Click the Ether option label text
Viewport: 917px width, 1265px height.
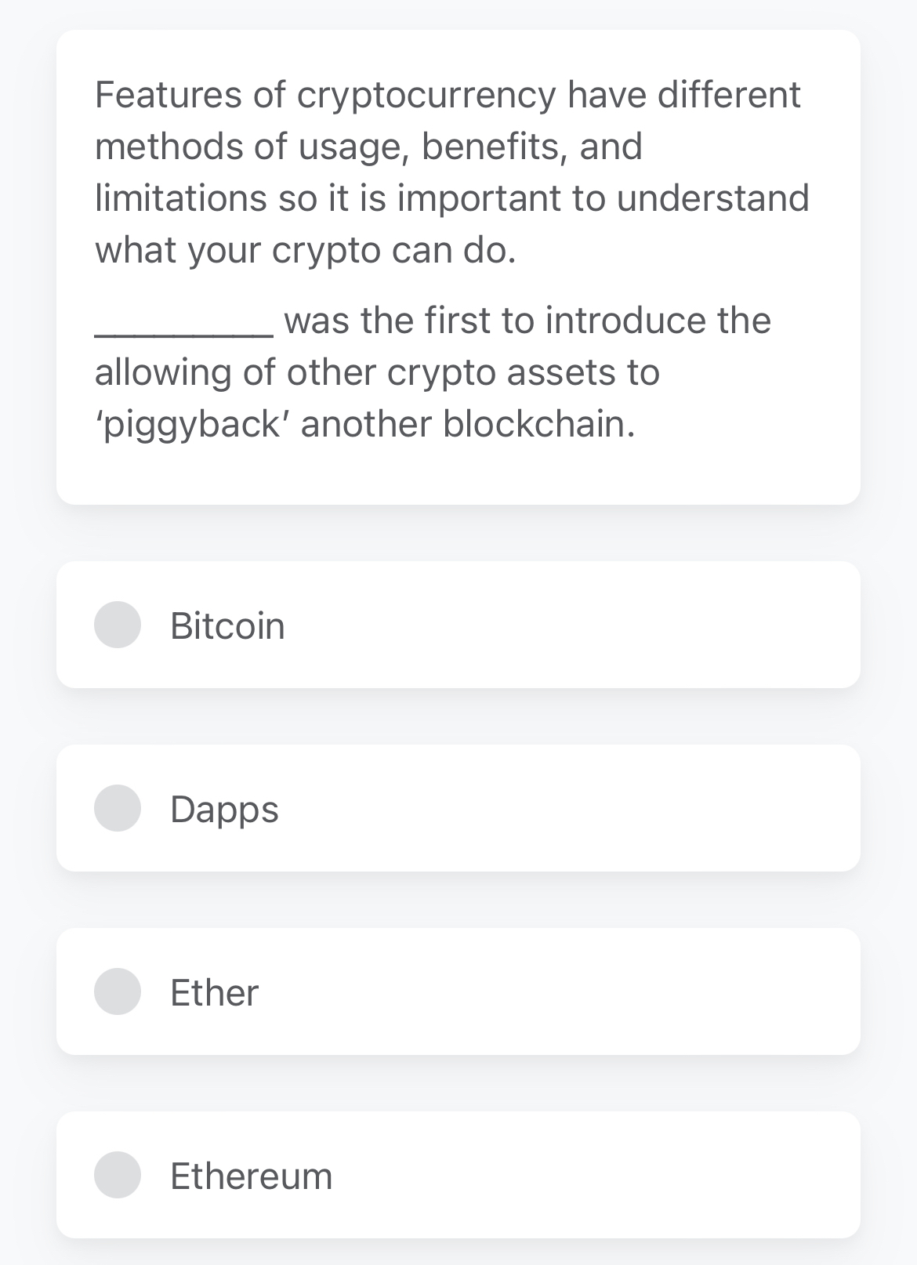point(213,991)
